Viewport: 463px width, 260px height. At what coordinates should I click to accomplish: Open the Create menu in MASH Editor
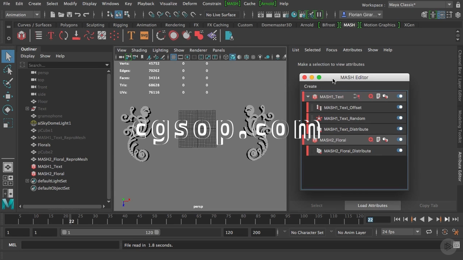point(310,86)
